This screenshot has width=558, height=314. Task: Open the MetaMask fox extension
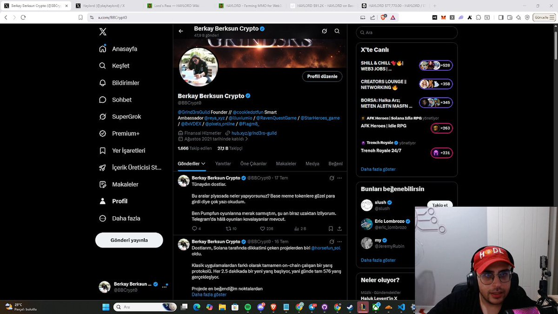(444, 17)
